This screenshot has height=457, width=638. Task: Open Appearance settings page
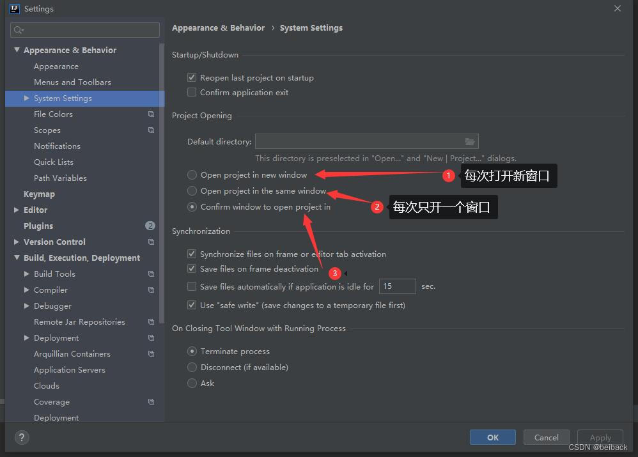click(56, 66)
